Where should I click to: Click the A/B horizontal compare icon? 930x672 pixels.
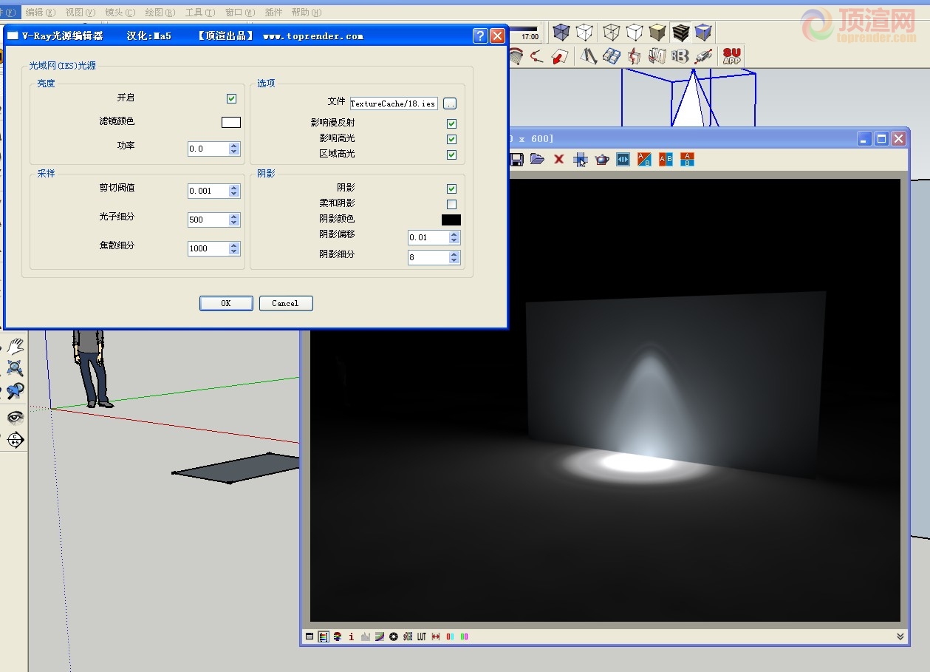pyautogui.click(x=666, y=159)
